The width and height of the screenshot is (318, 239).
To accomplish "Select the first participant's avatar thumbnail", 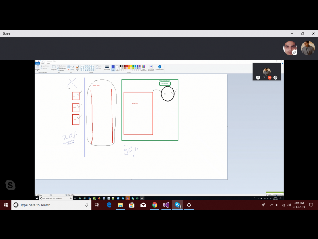I will 290,48.
